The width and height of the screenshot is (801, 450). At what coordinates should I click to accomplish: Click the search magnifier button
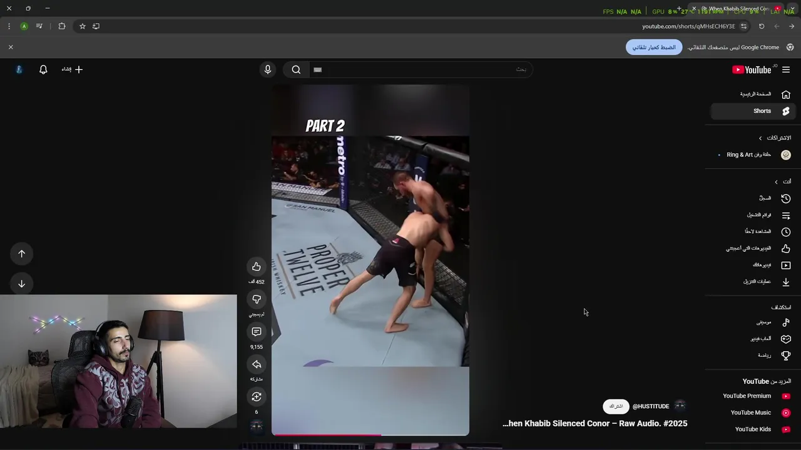(x=296, y=70)
